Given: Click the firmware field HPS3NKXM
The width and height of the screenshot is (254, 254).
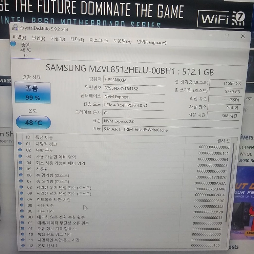Looking at the screenshot, I should tap(134, 80).
